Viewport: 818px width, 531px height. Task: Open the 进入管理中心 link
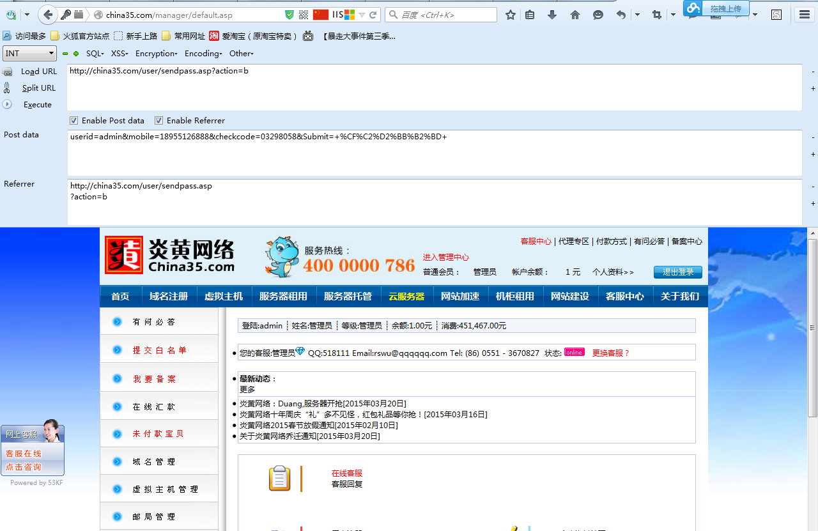coord(446,258)
